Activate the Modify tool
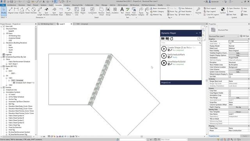The width and height of the screenshot is (250, 141). click(x=4, y=11)
